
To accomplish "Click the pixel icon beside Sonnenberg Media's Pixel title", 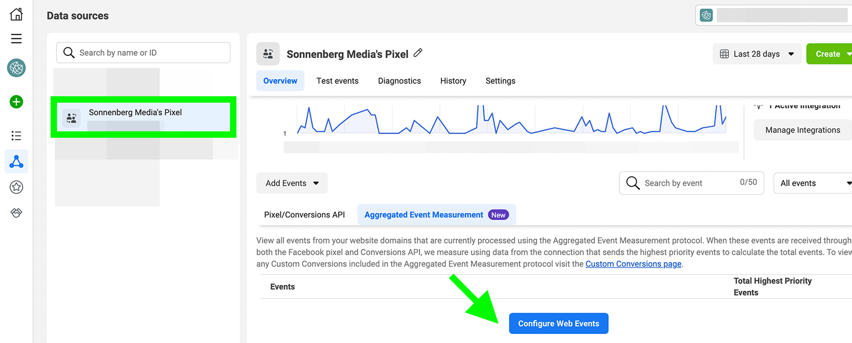I will pyautogui.click(x=268, y=54).
